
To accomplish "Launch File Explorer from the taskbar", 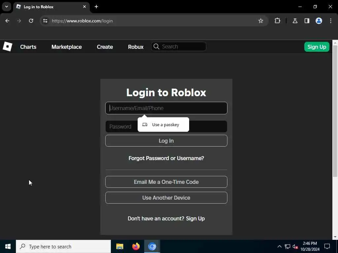I will 119,246.
